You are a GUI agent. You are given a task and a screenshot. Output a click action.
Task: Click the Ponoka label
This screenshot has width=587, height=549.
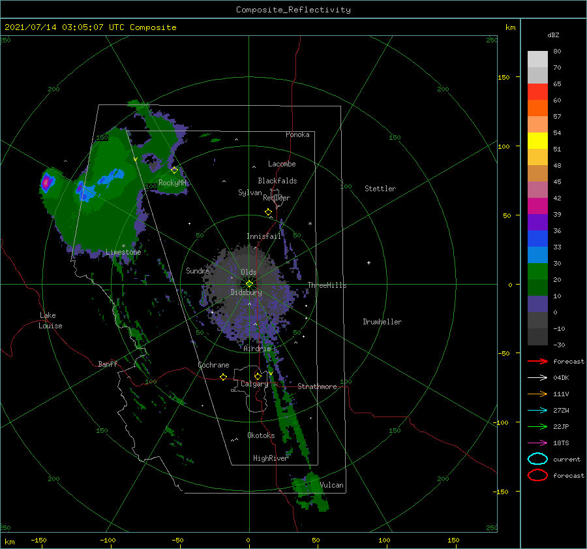click(297, 134)
